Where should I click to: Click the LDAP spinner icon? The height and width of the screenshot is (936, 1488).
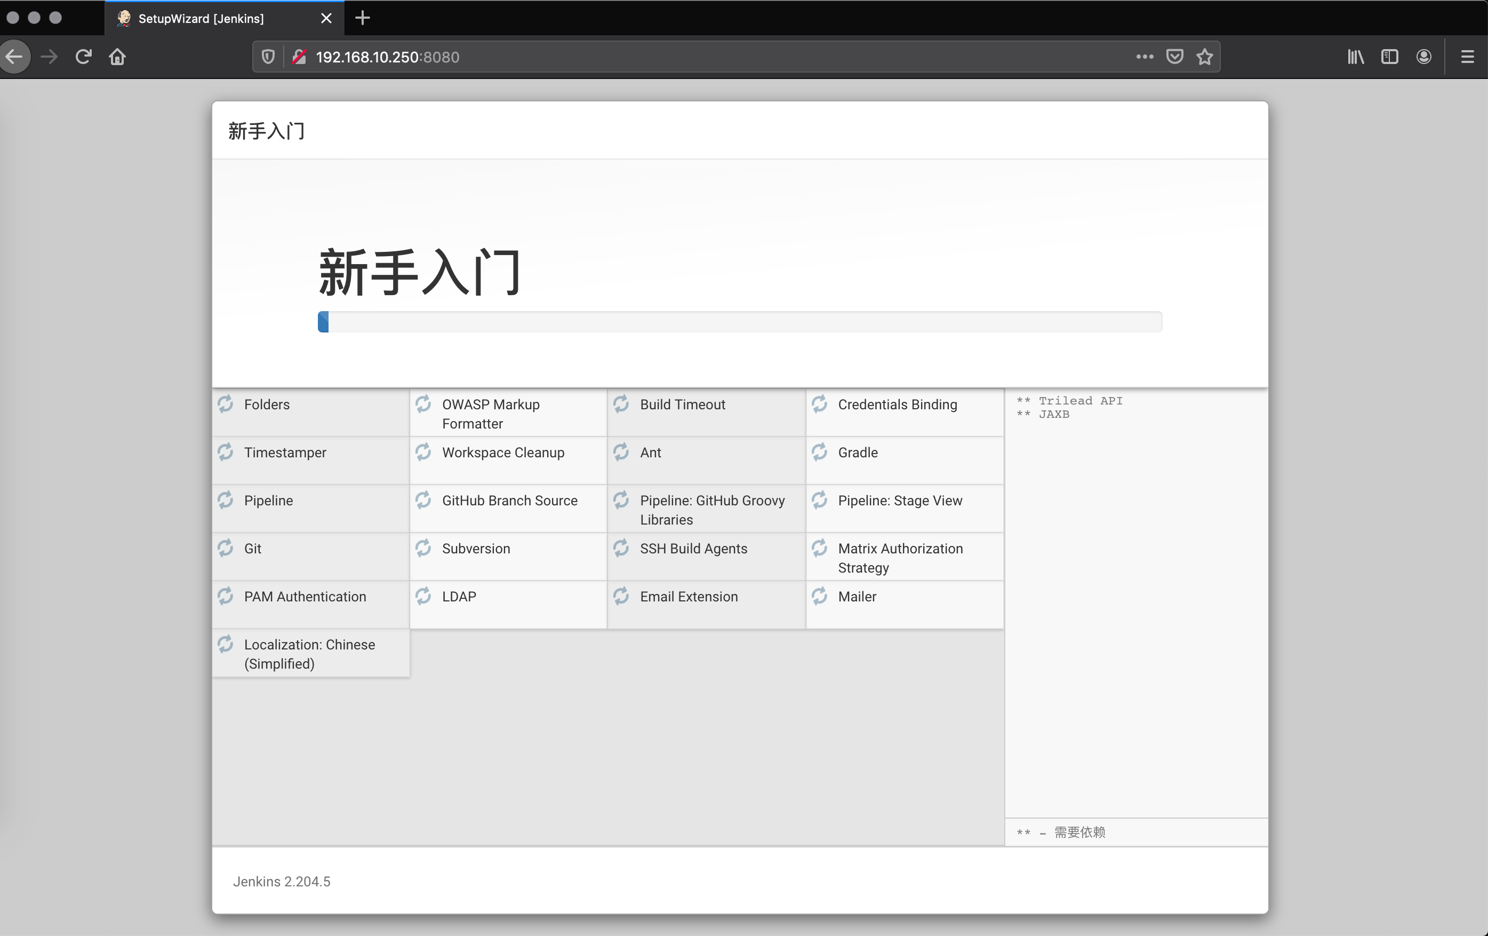click(x=423, y=596)
